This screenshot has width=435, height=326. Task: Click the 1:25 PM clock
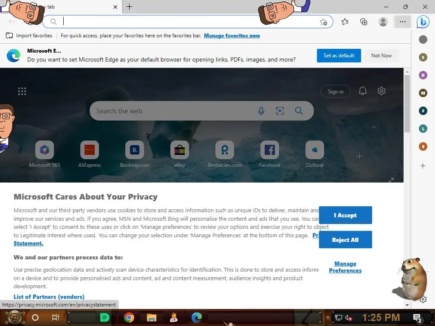[x=381, y=318]
